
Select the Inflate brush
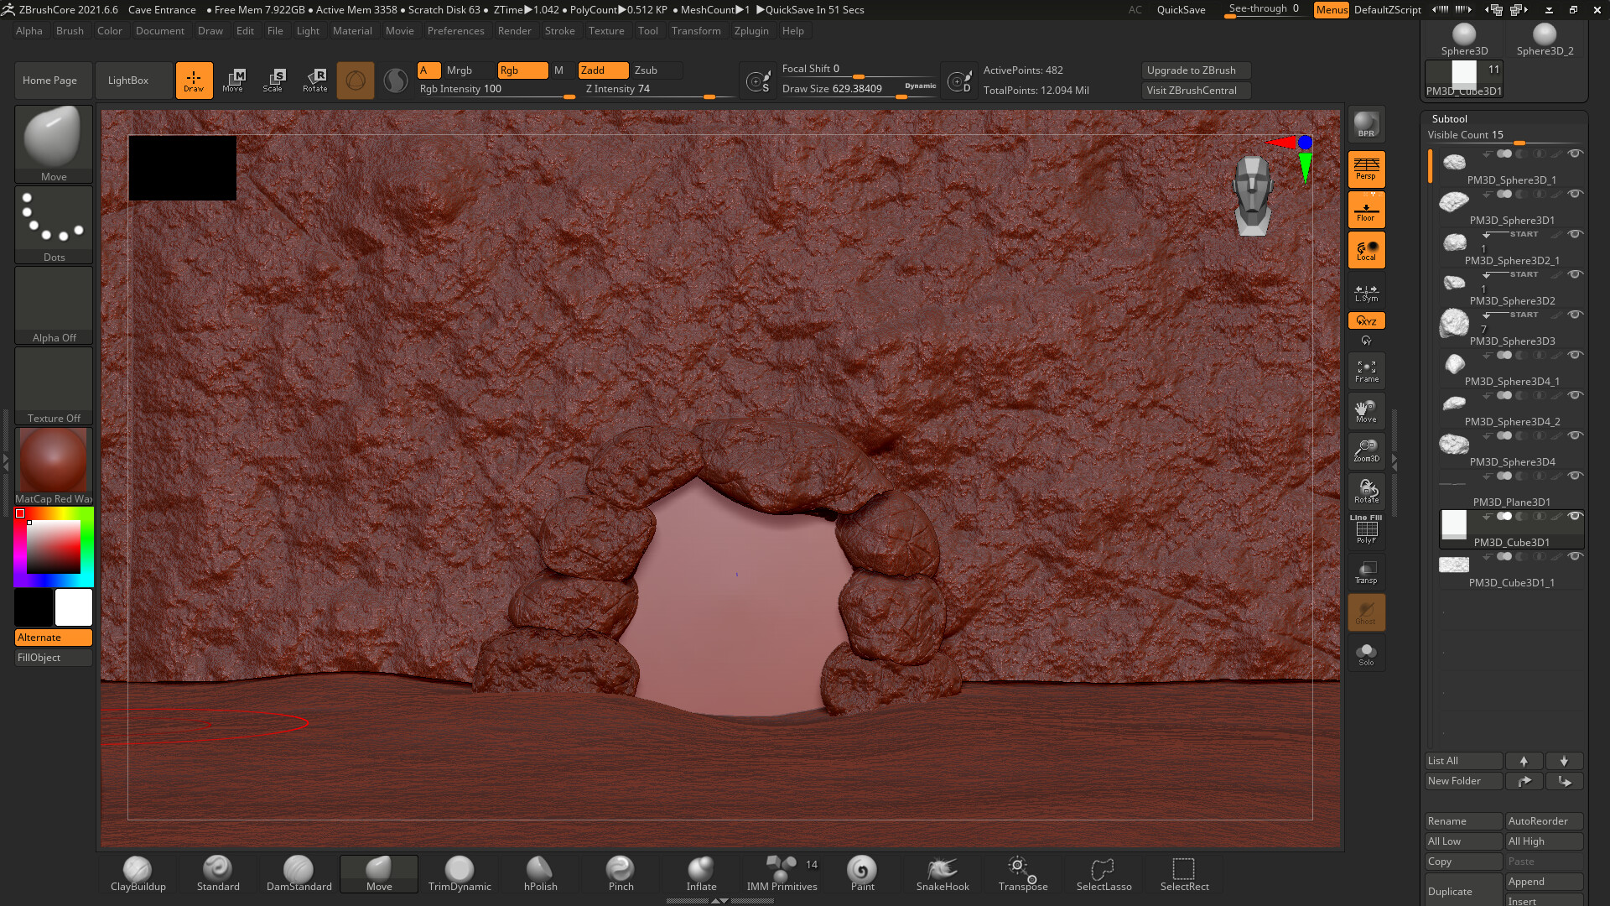(x=701, y=874)
